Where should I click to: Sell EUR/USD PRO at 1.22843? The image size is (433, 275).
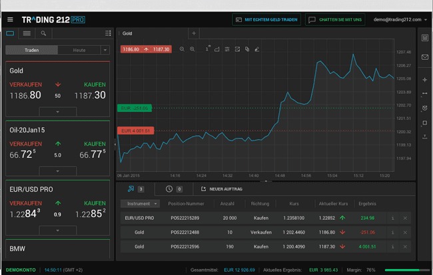point(25,209)
